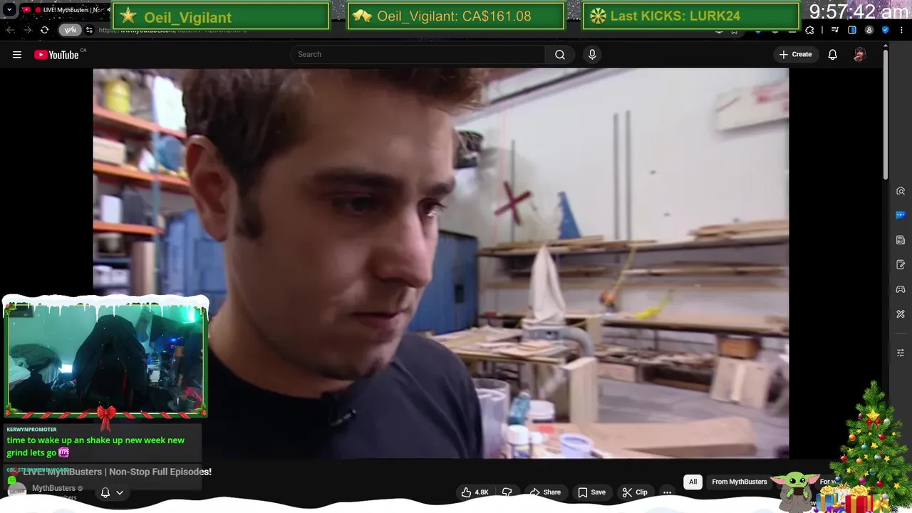912x513 pixels.
Task: Click the browser address bar URL
Action: 173,30
